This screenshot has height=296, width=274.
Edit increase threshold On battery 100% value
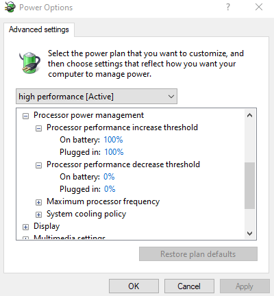113,140
